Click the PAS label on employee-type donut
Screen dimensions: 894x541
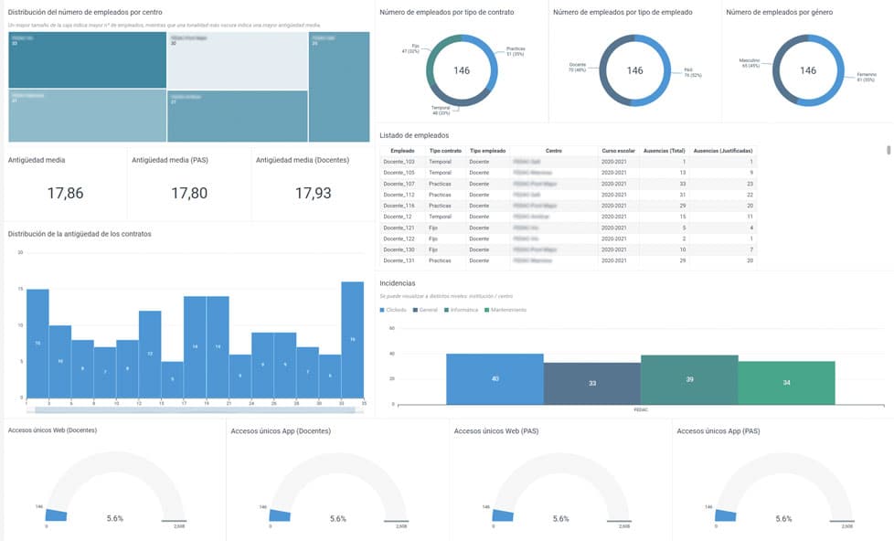click(692, 72)
